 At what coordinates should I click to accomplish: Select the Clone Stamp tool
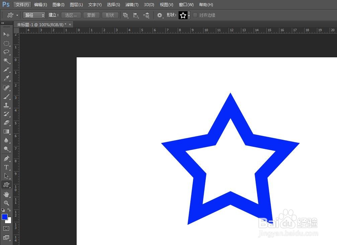point(6,105)
